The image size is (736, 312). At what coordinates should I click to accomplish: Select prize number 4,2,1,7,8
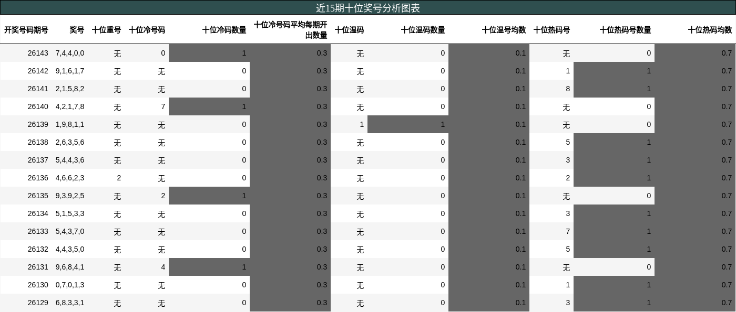(70, 106)
